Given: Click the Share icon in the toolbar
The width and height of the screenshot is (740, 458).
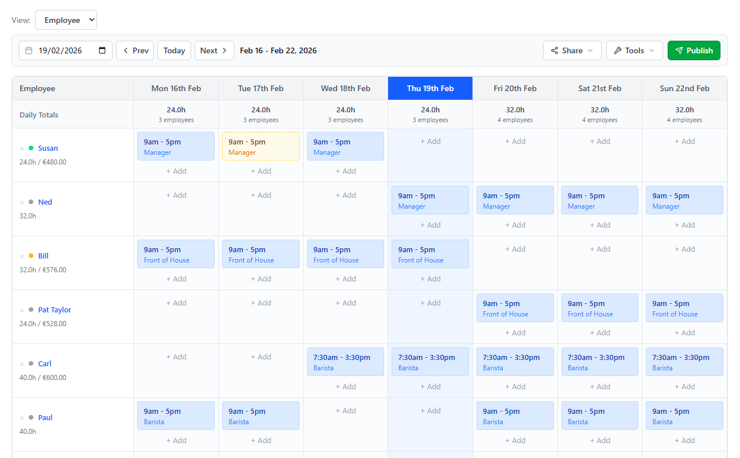Looking at the screenshot, I should [x=555, y=50].
